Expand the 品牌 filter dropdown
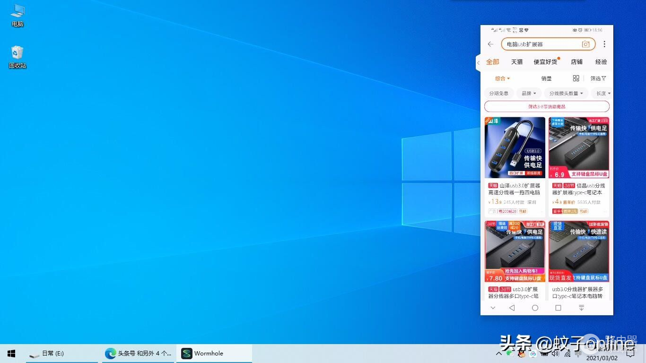This screenshot has height=363, width=646. pos(528,94)
